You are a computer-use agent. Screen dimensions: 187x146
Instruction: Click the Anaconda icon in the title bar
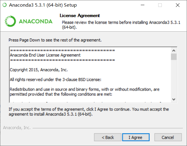coord(4,5)
